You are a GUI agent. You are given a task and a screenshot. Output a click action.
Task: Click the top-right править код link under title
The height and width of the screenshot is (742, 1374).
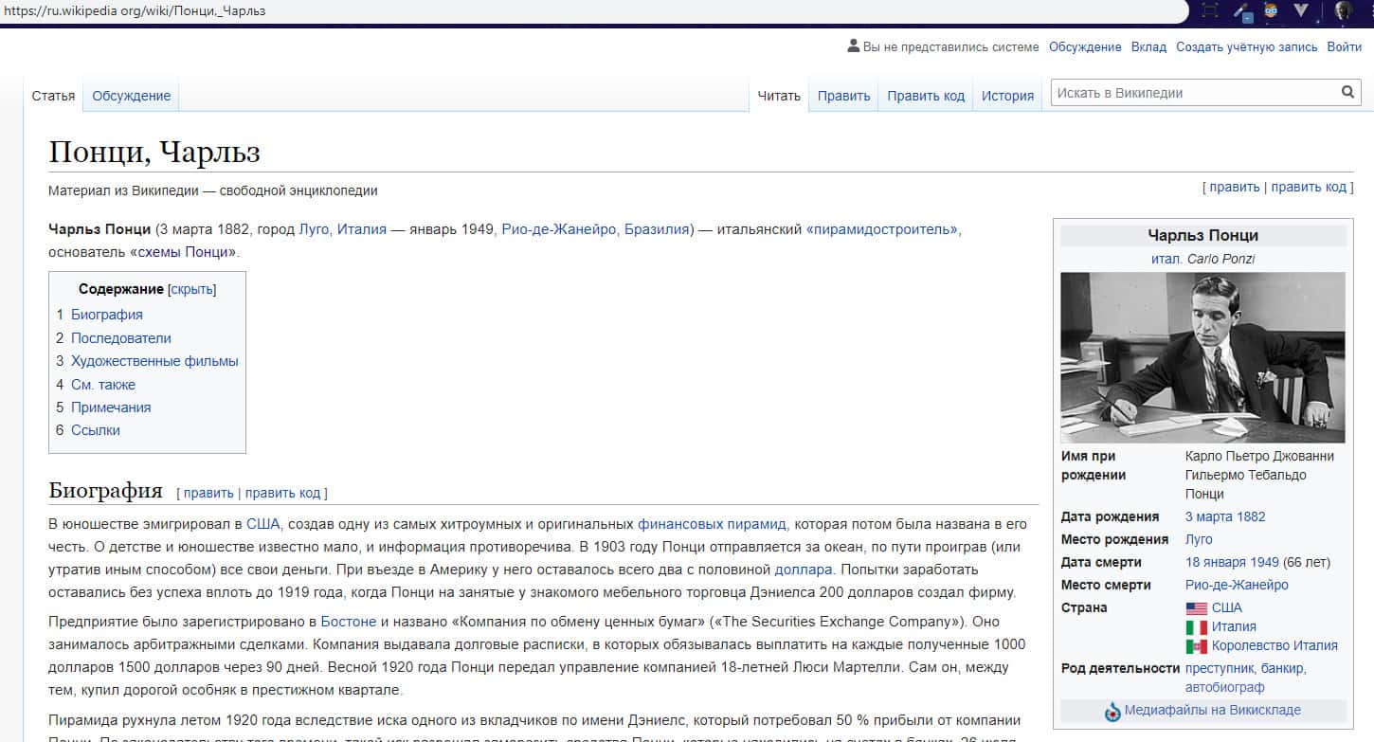1309,187
